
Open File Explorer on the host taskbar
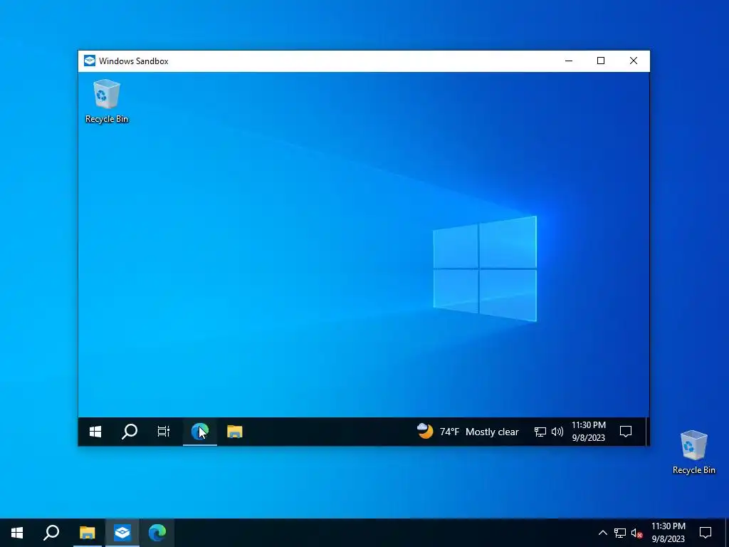(x=87, y=533)
